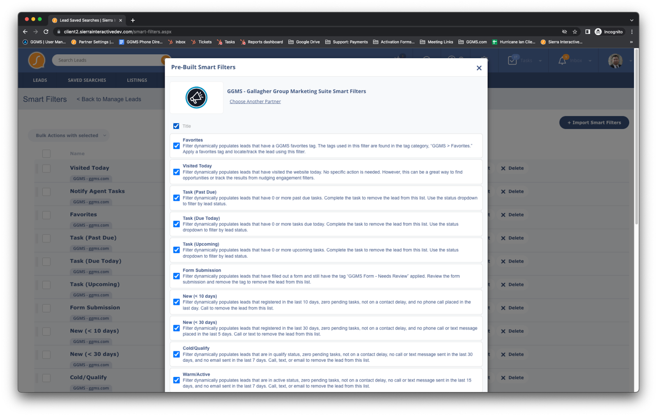The width and height of the screenshot is (657, 416).
Task: Uncheck the Warm/Active filter checkbox
Action: tap(177, 380)
